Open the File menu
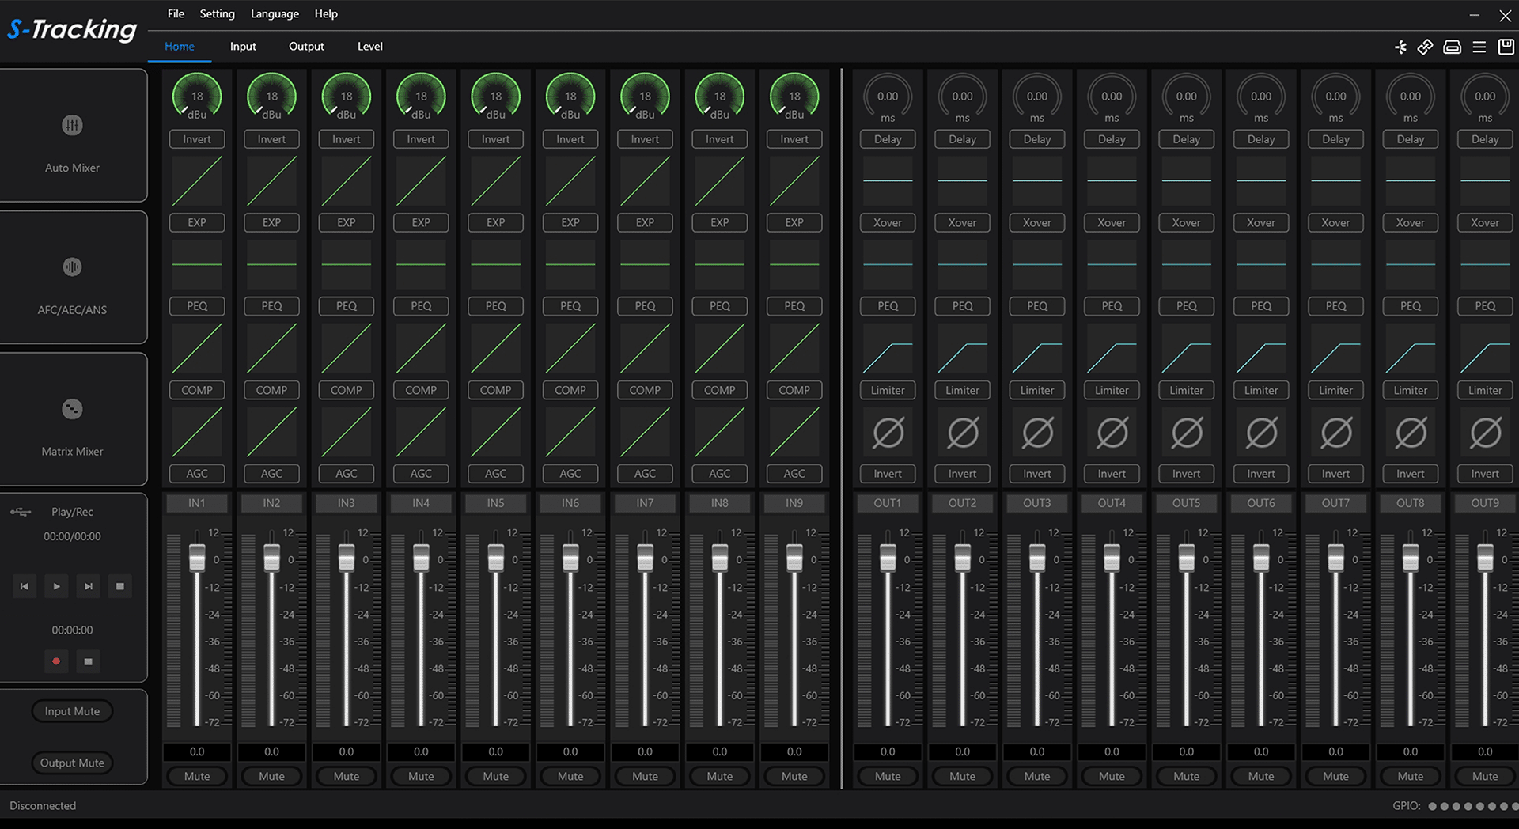Viewport: 1519px width, 829px height. tap(176, 14)
